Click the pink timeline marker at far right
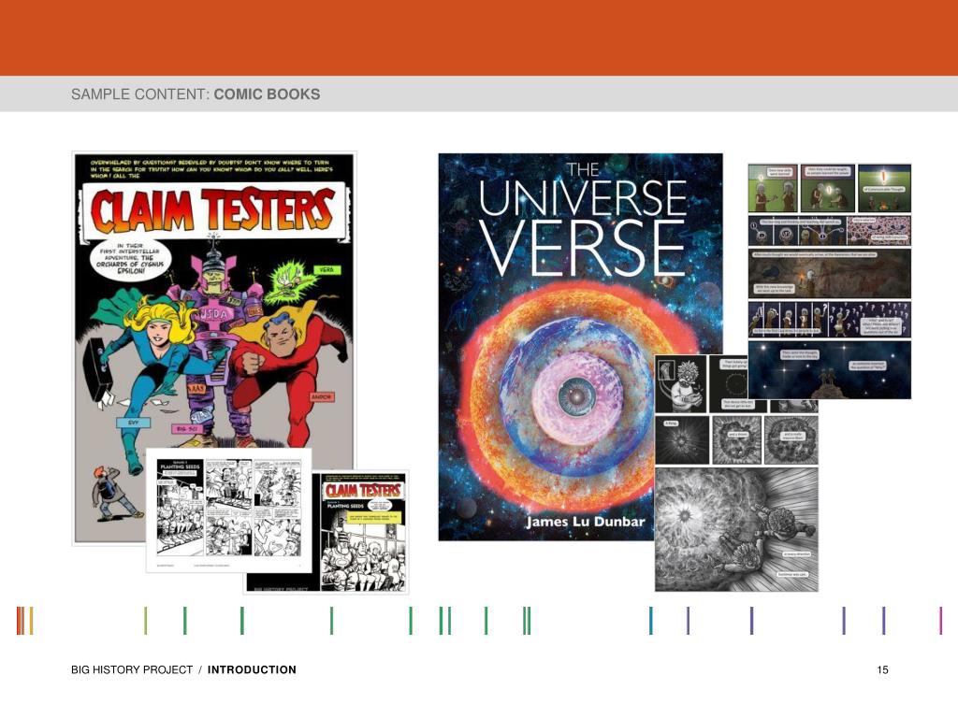The image size is (958, 718). 940,621
